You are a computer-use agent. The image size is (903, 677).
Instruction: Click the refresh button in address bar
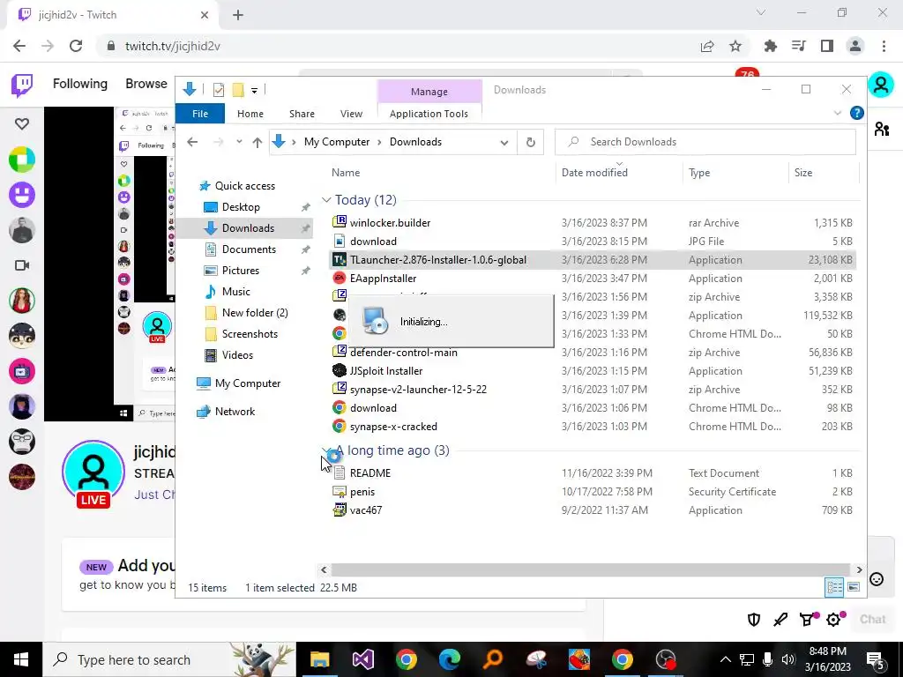(530, 142)
